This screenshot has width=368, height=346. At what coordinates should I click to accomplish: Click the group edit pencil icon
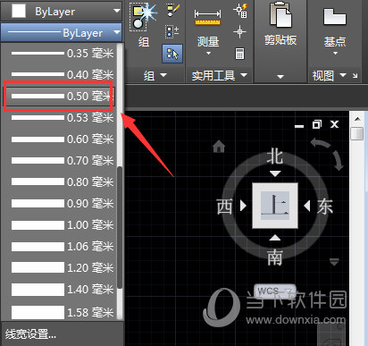click(172, 10)
